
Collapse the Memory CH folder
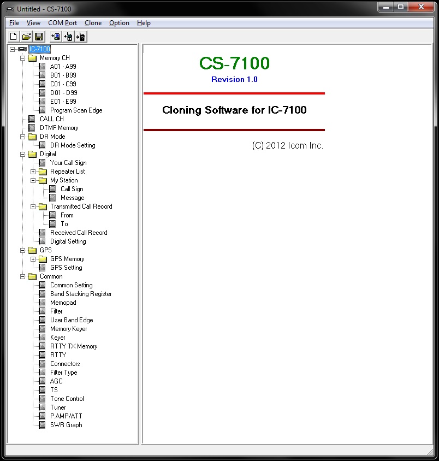click(22, 58)
